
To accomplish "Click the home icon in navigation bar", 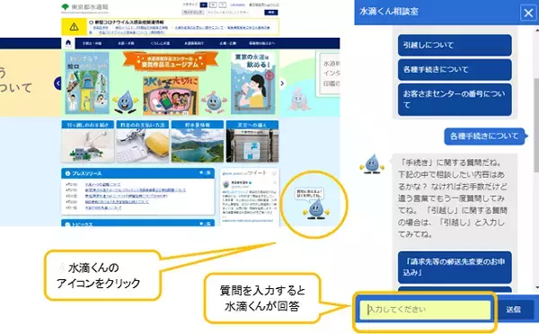I will (68, 43).
